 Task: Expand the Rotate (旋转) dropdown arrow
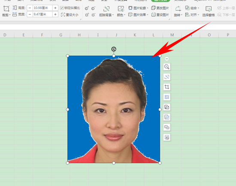[182, 15]
